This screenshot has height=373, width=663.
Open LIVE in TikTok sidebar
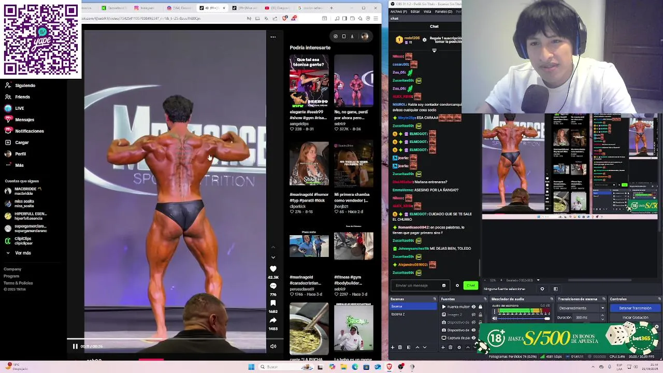coord(15,108)
